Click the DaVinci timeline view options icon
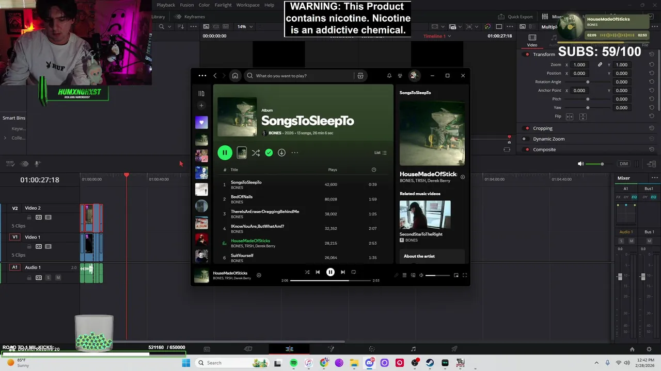661x371 pixels. click(10, 164)
